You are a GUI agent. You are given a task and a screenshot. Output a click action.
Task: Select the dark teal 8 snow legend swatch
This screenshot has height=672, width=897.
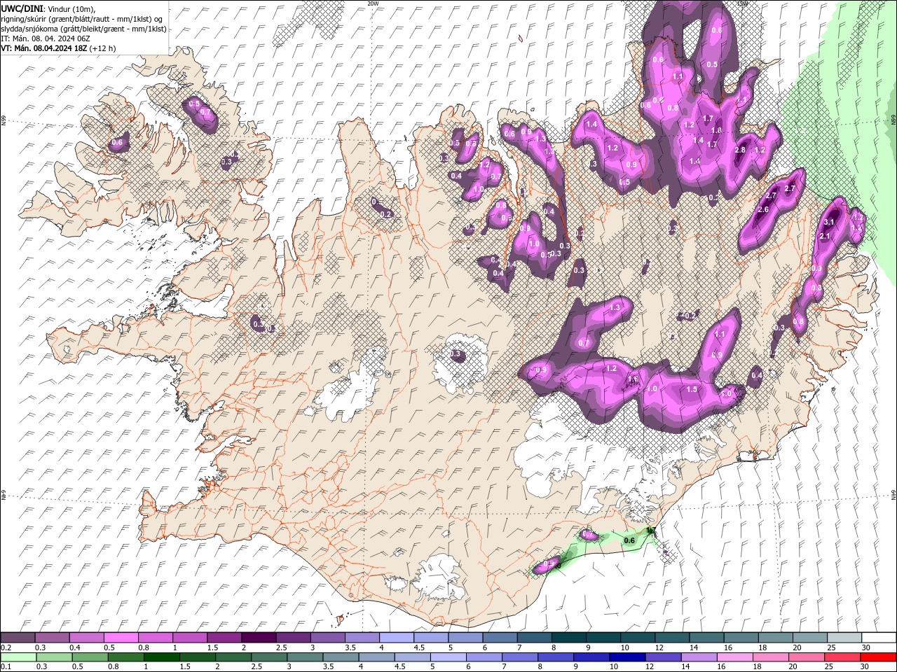pyautogui.click(x=569, y=638)
